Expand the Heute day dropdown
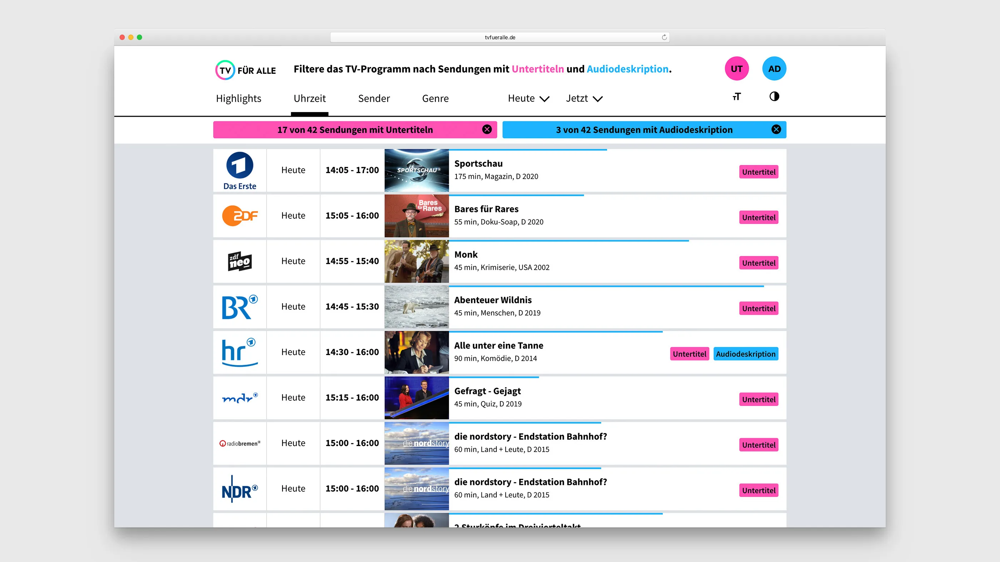 tap(529, 98)
